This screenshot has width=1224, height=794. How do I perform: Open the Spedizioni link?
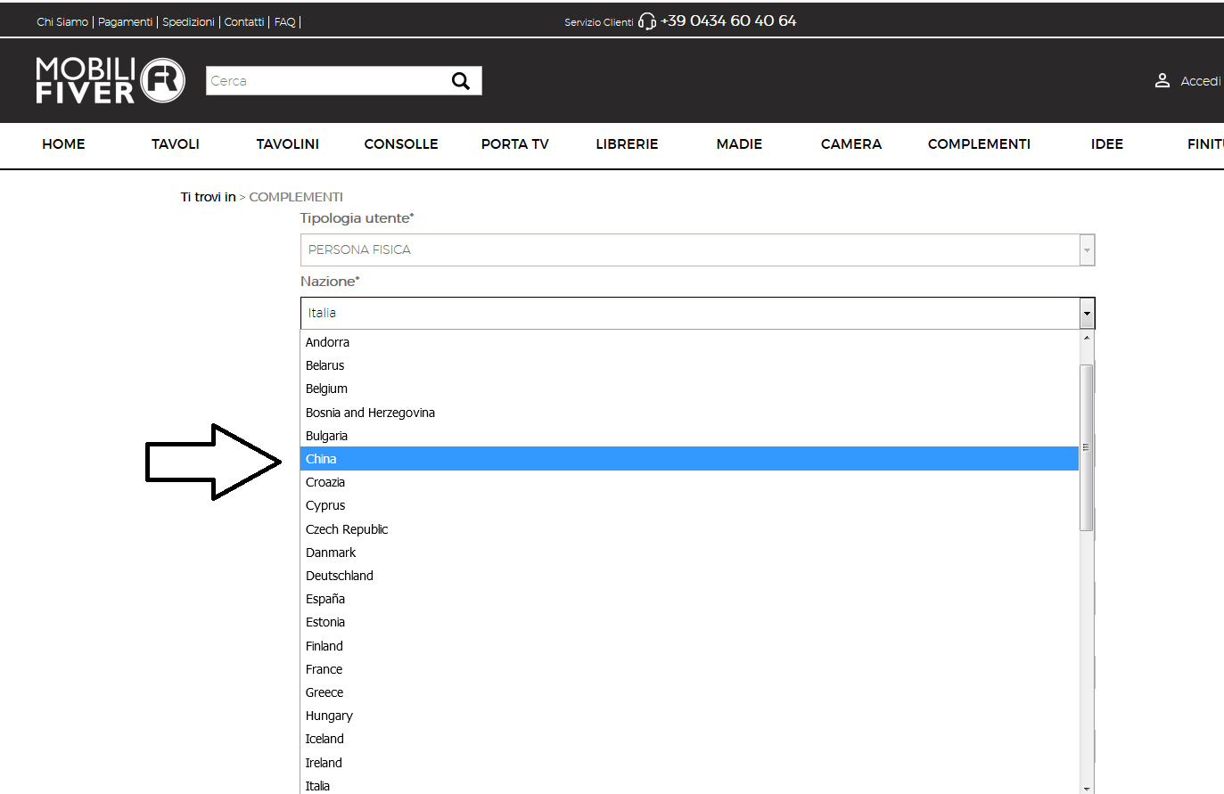188,22
